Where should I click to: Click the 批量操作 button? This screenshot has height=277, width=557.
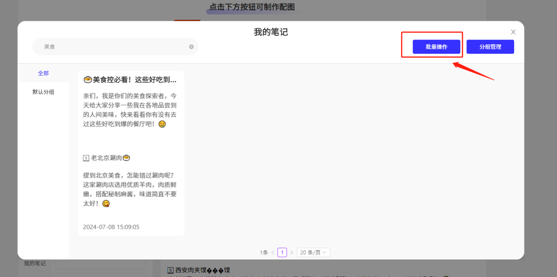click(436, 47)
